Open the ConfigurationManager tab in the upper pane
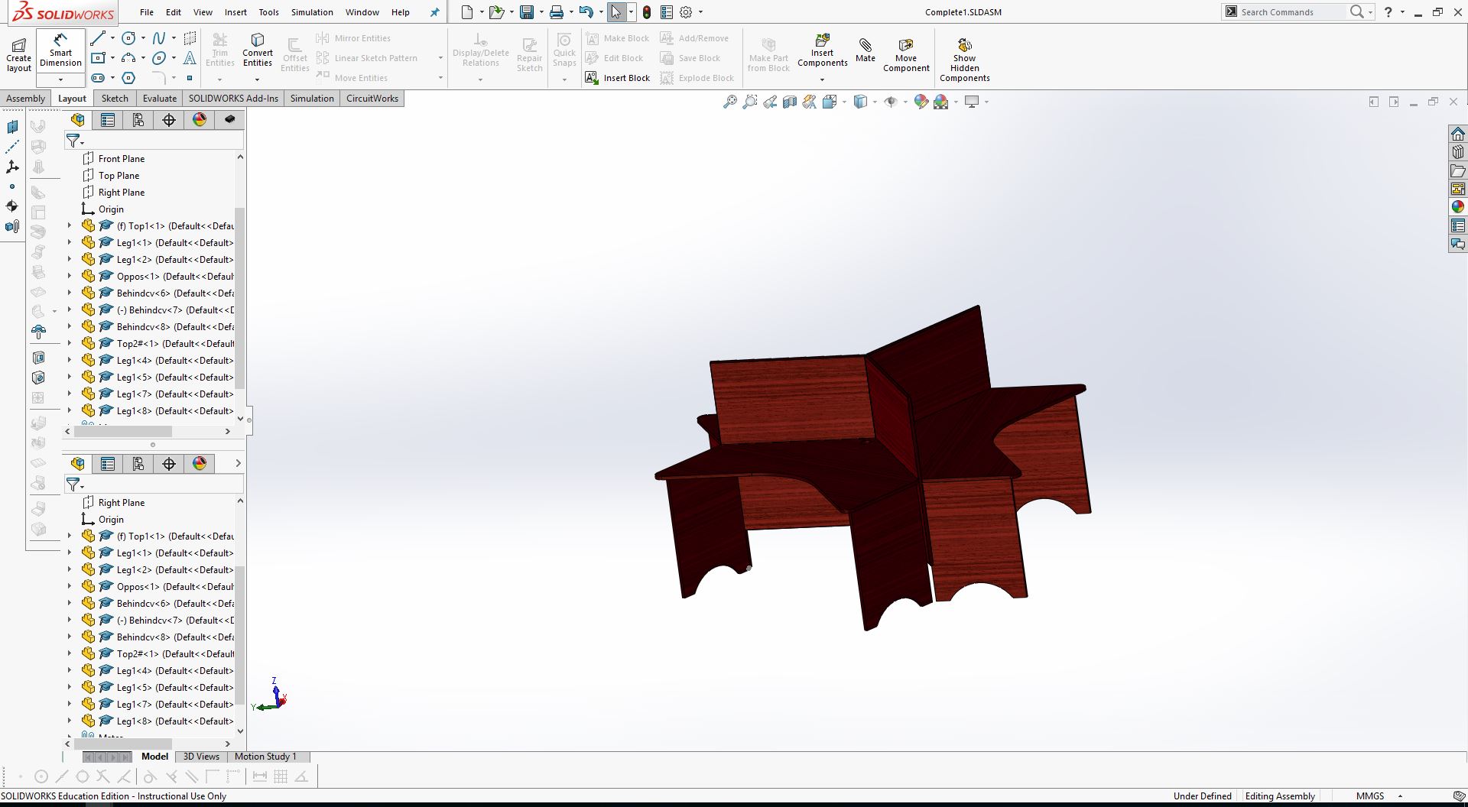 coord(138,120)
